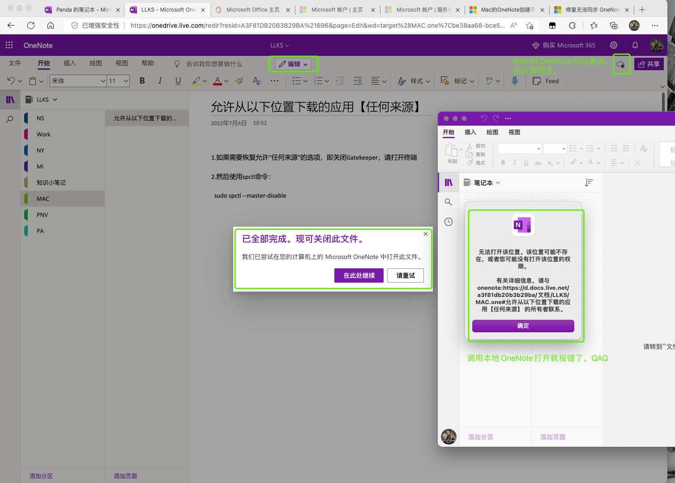Click the 请重试 button
Image resolution: width=675 pixels, height=483 pixels.
(x=406, y=275)
